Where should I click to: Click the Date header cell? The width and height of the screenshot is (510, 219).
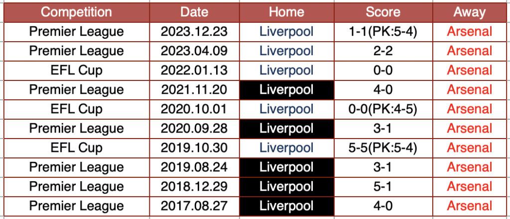194,12
